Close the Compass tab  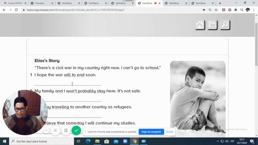tap(52, 3)
